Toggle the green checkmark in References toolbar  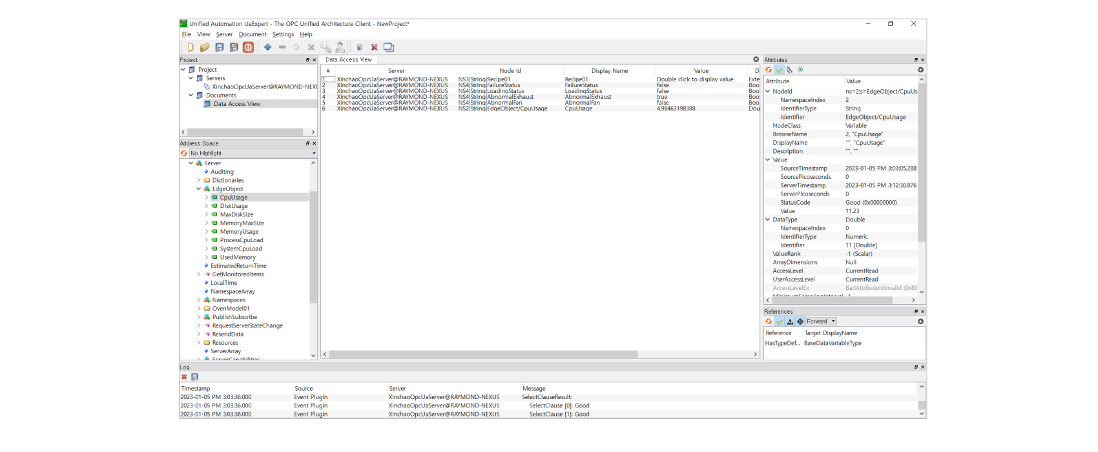pos(779,322)
